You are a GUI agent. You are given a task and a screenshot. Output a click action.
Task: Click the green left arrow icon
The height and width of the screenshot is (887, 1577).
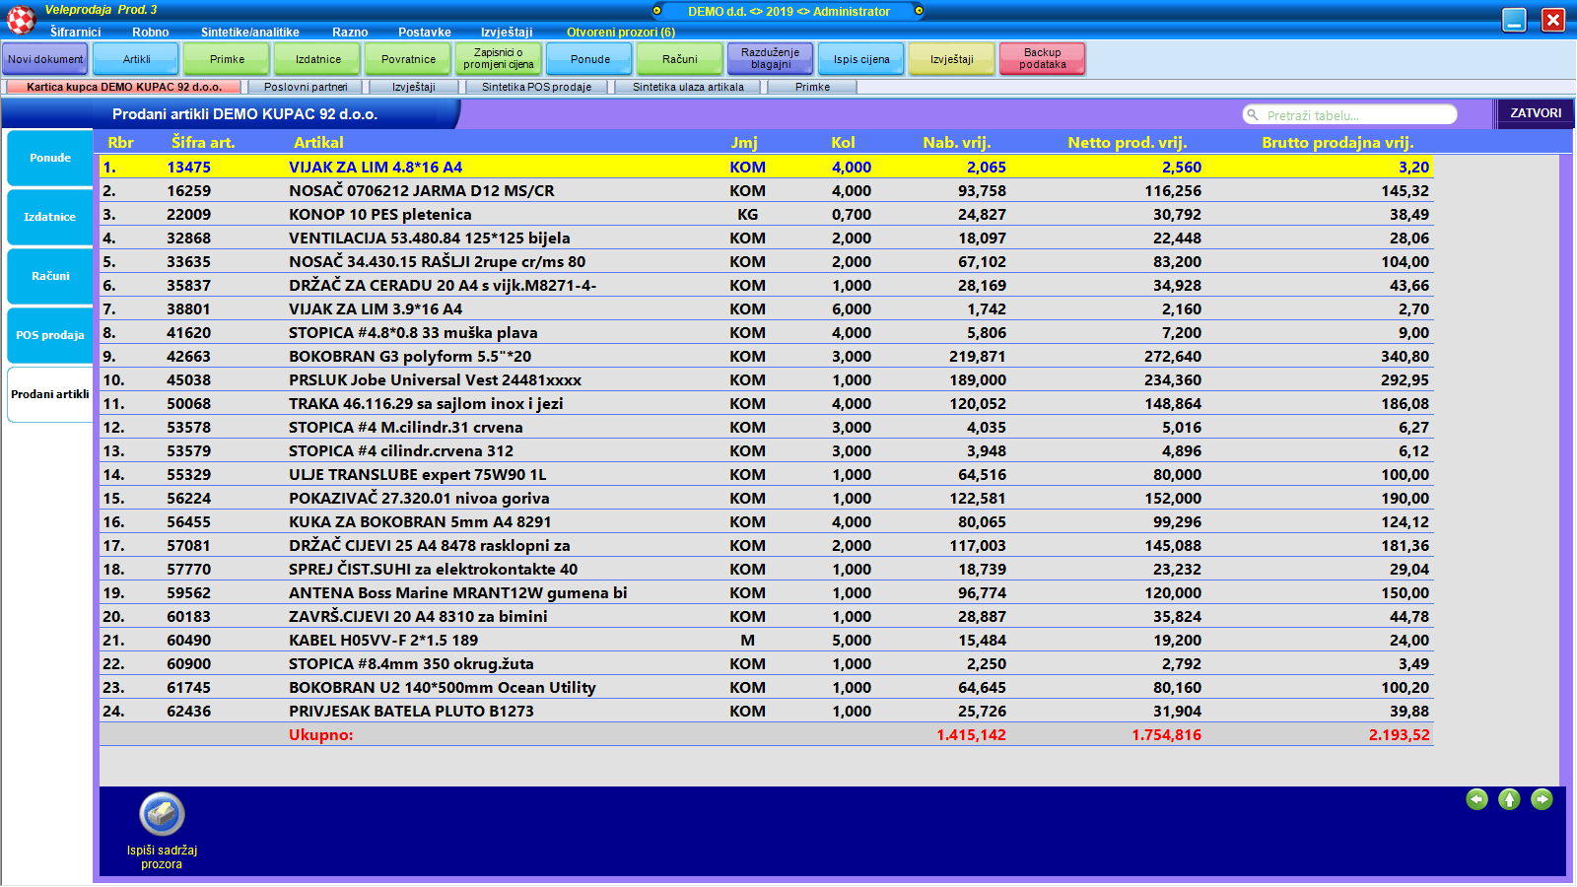(1476, 799)
